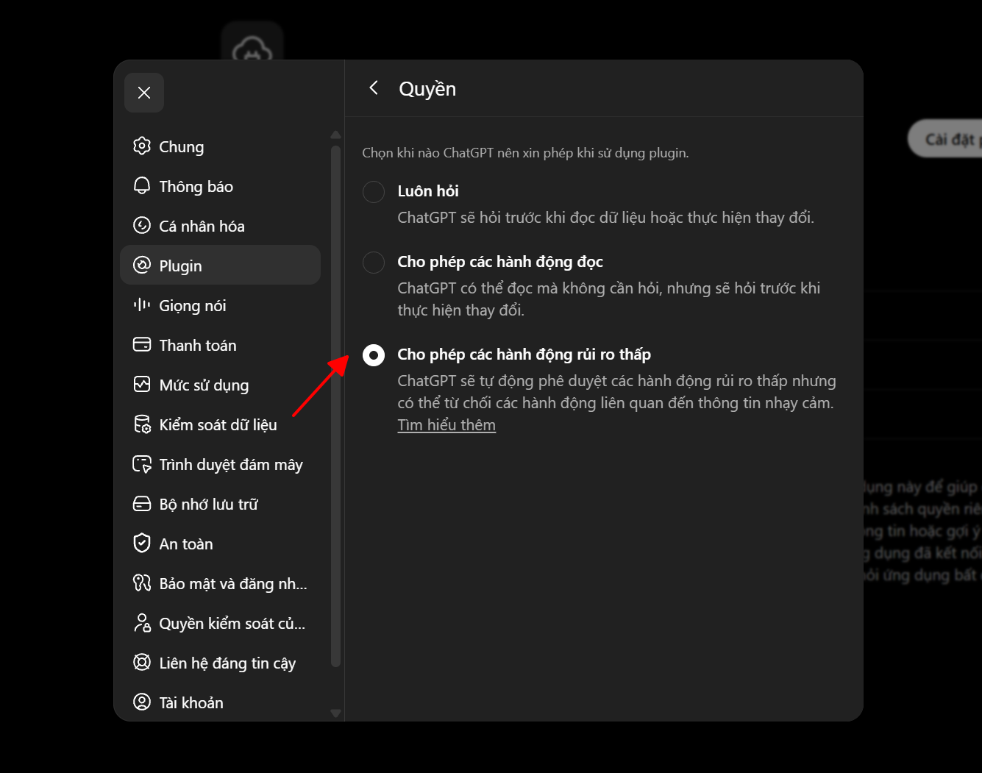Open the Liên hệ đáng tin cậy section

[220, 663]
